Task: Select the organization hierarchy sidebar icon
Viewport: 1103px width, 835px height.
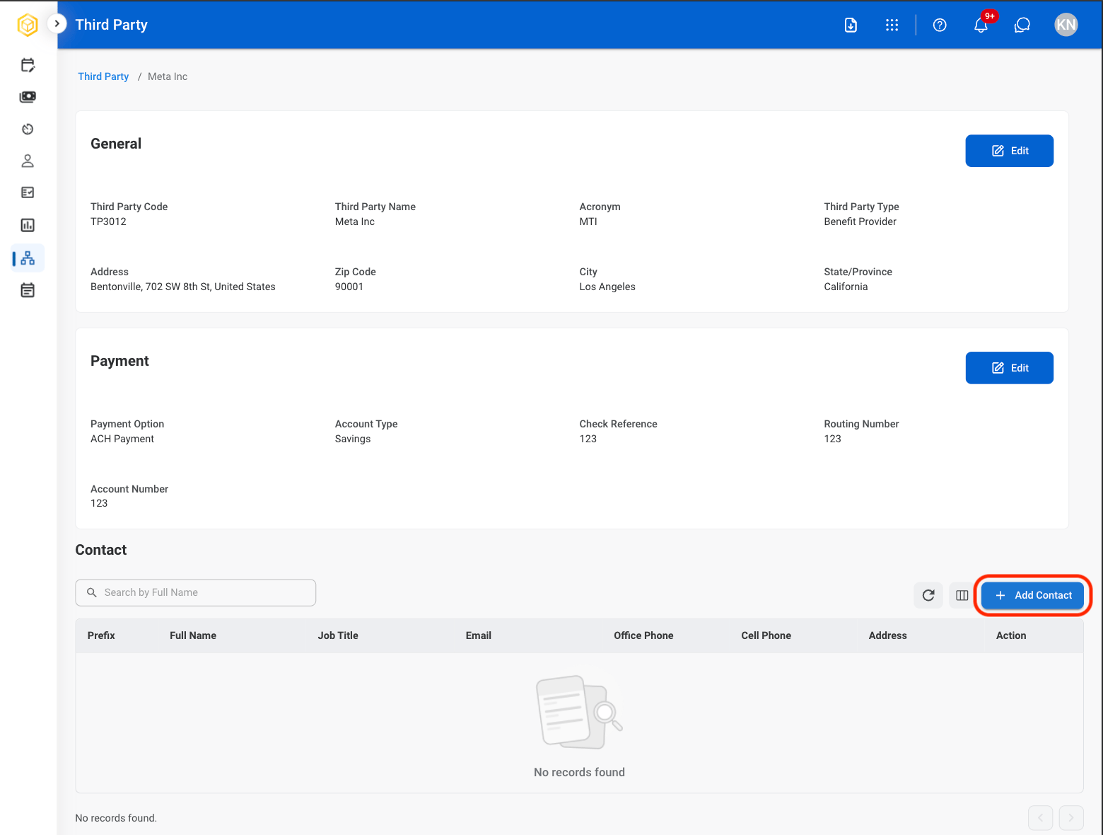Action: tap(28, 258)
